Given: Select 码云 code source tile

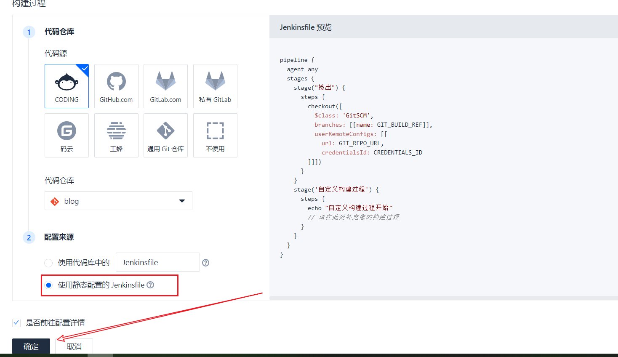Looking at the screenshot, I should (67, 135).
